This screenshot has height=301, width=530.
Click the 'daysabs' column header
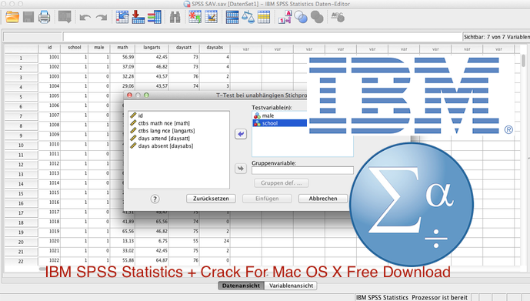coord(215,48)
